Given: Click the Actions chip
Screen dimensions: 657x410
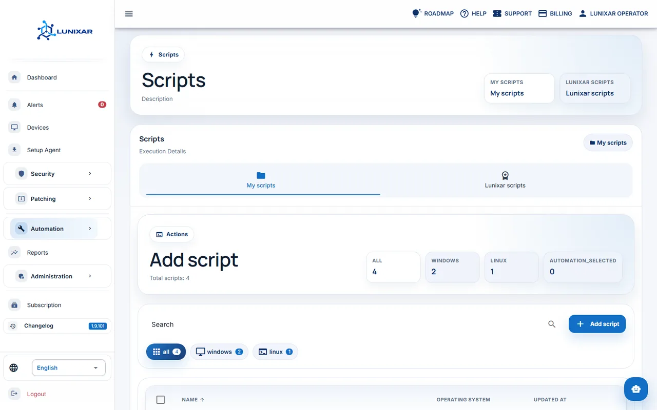Looking at the screenshot, I should pyautogui.click(x=172, y=234).
